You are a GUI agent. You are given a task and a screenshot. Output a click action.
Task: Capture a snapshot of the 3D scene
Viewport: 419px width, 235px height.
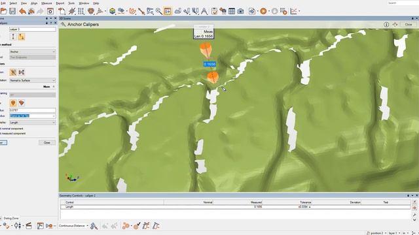(x=50, y=11)
